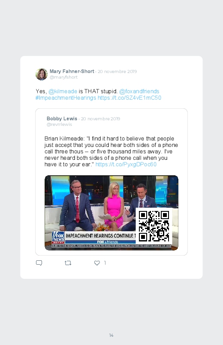Click the reply speech bubble icon

pyautogui.click(x=39, y=263)
